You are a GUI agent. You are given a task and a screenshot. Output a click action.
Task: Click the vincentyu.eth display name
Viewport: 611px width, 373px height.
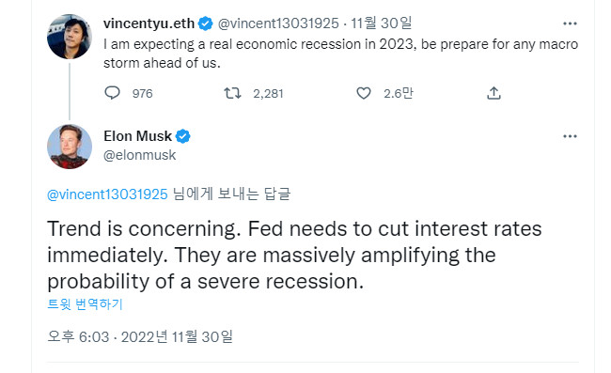click(x=149, y=23)
